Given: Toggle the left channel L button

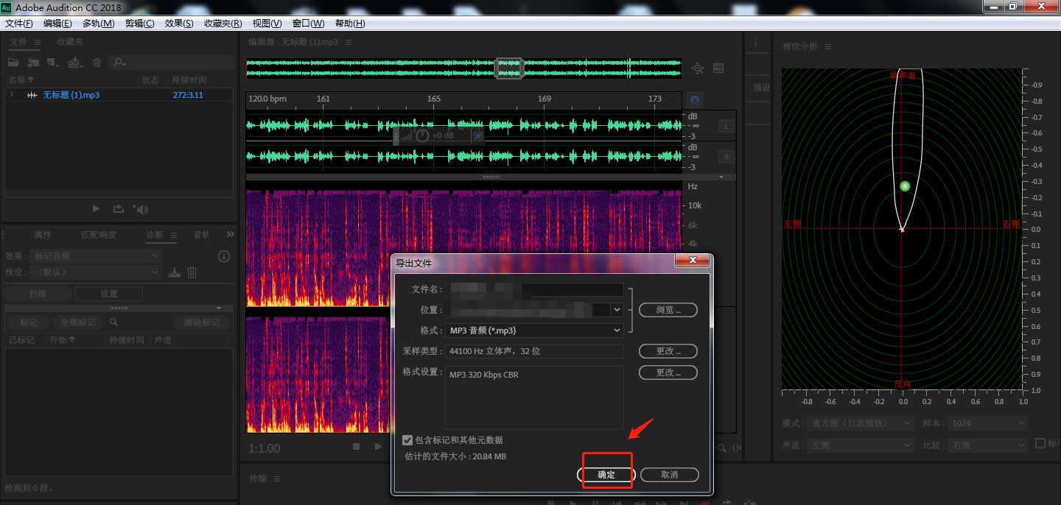Looking at the screenshot, I should click(726, 127).
